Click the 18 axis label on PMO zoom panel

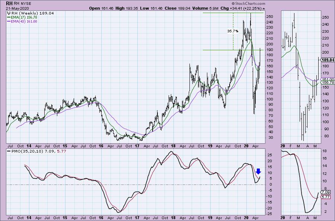click(324, 151)
